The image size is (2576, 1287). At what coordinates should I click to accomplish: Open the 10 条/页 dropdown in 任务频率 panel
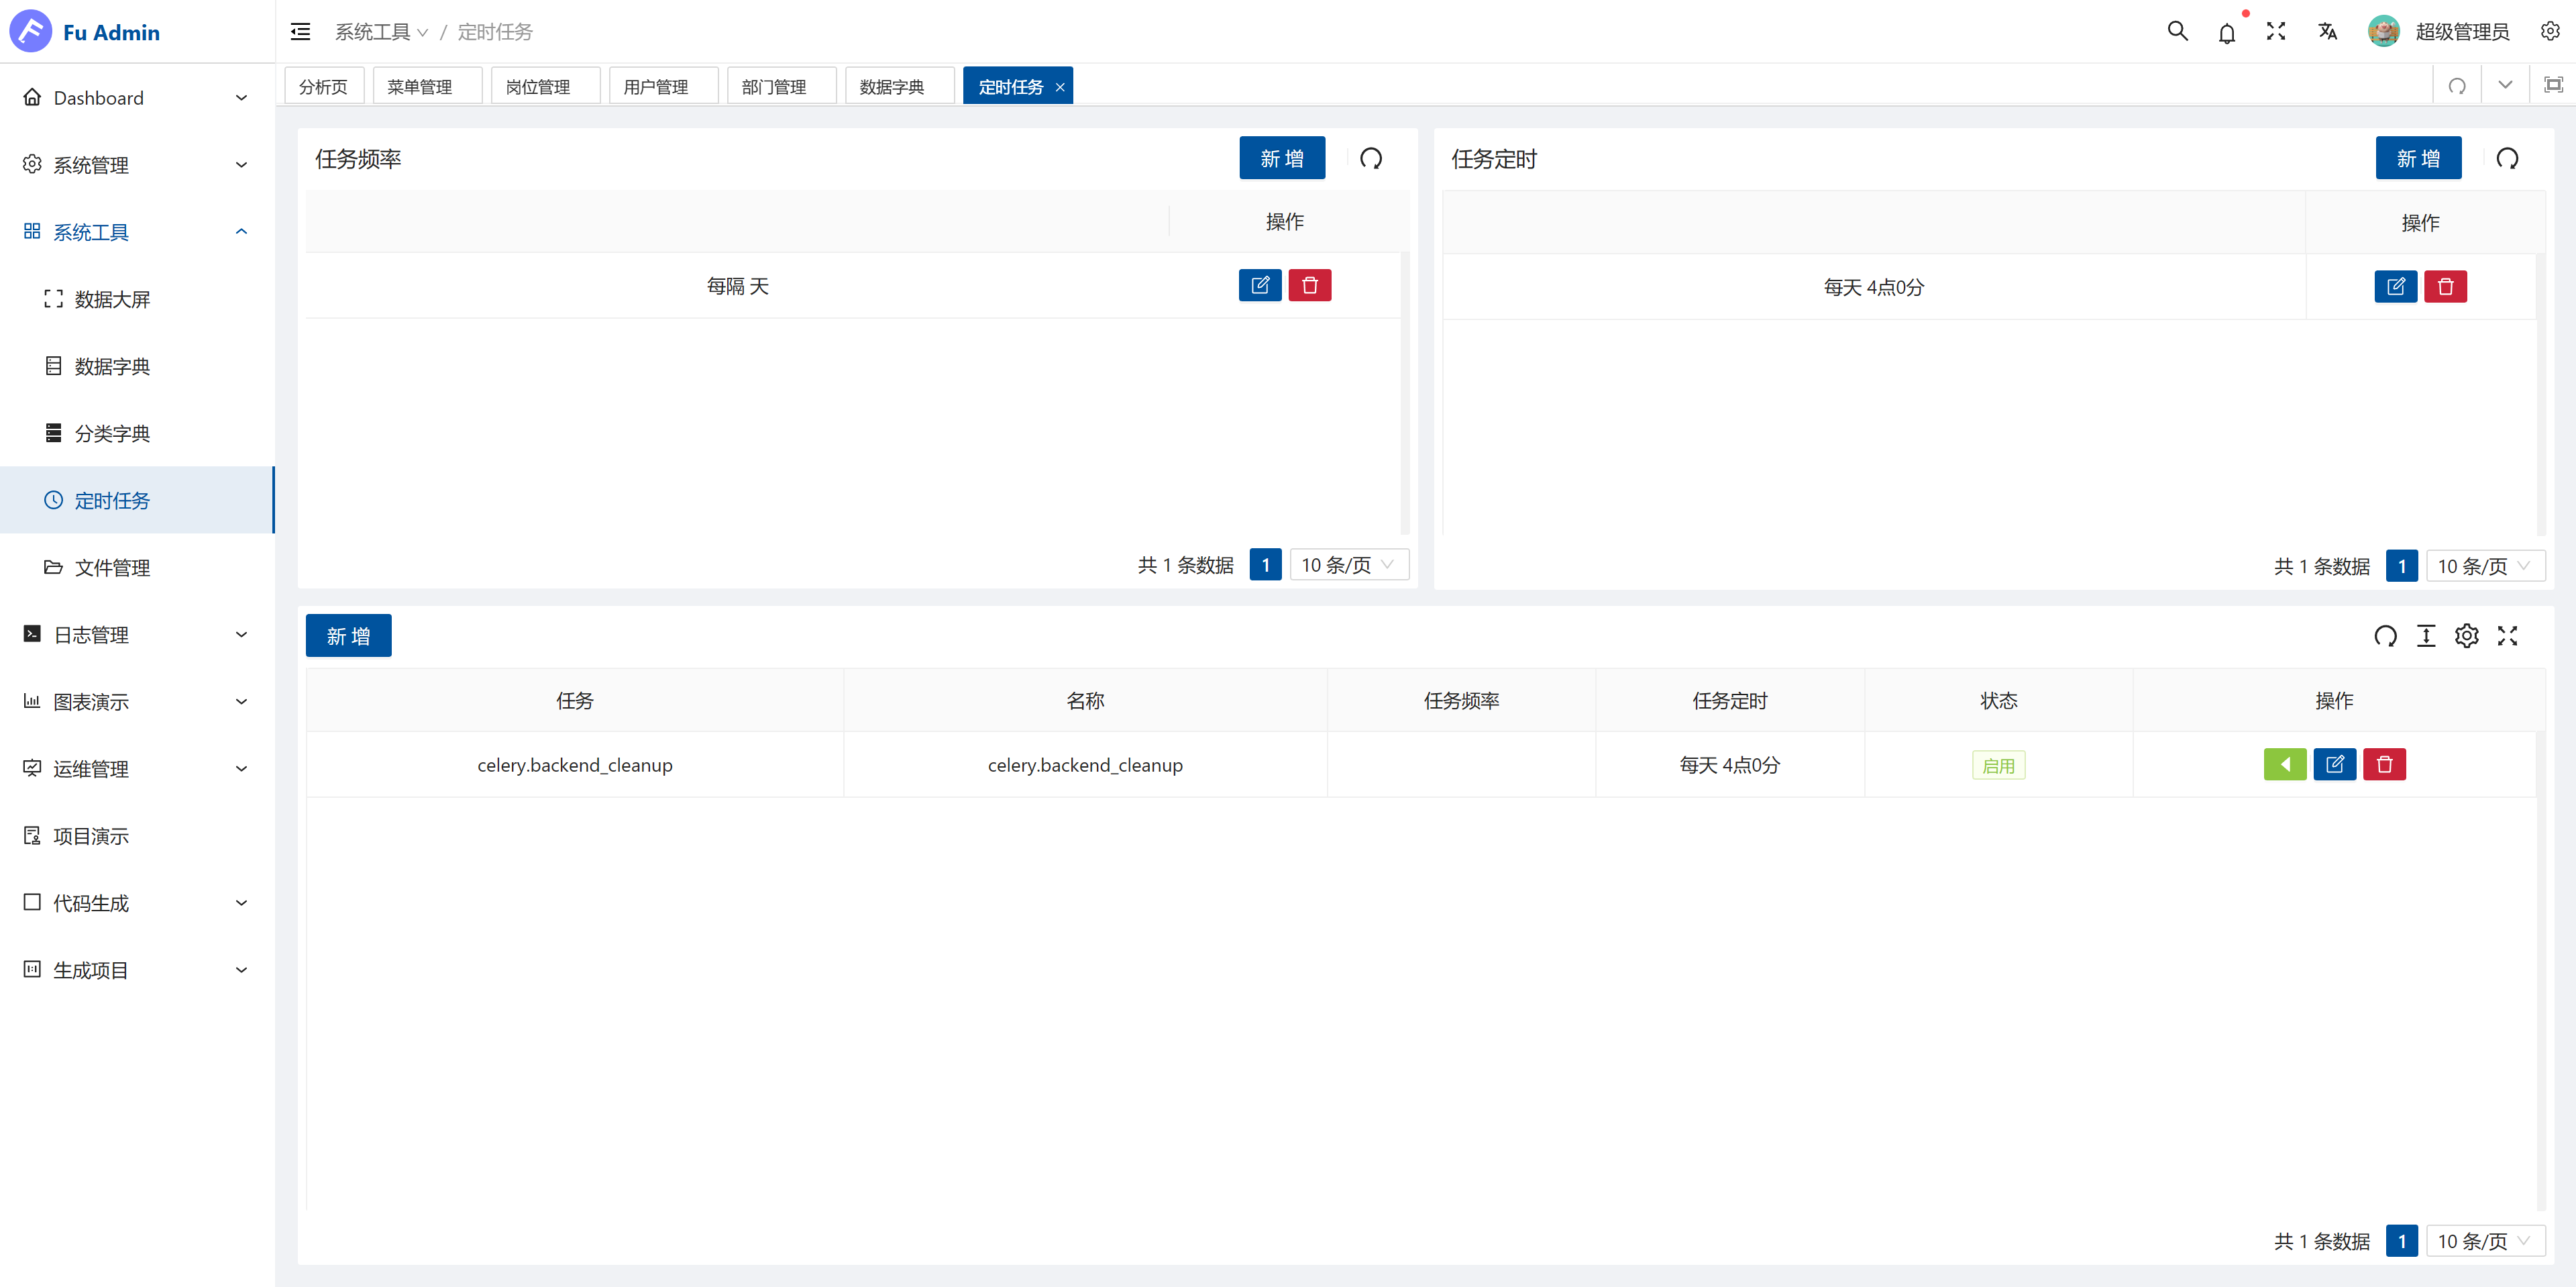pos(1348,565)
